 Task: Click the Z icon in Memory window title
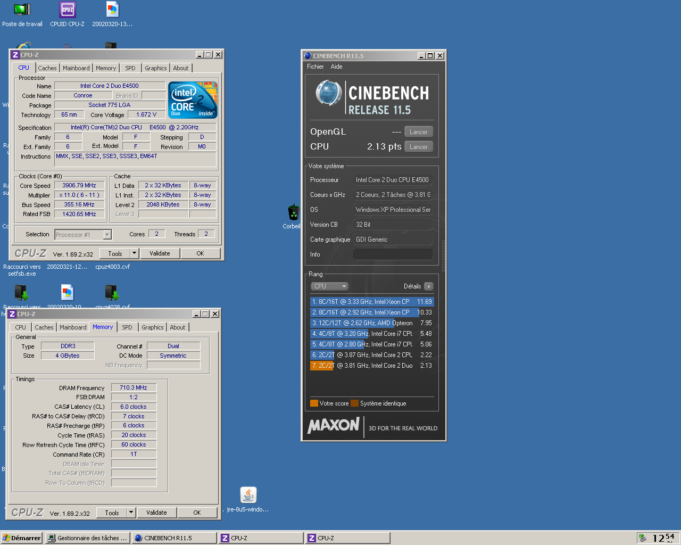coord(12,314)
